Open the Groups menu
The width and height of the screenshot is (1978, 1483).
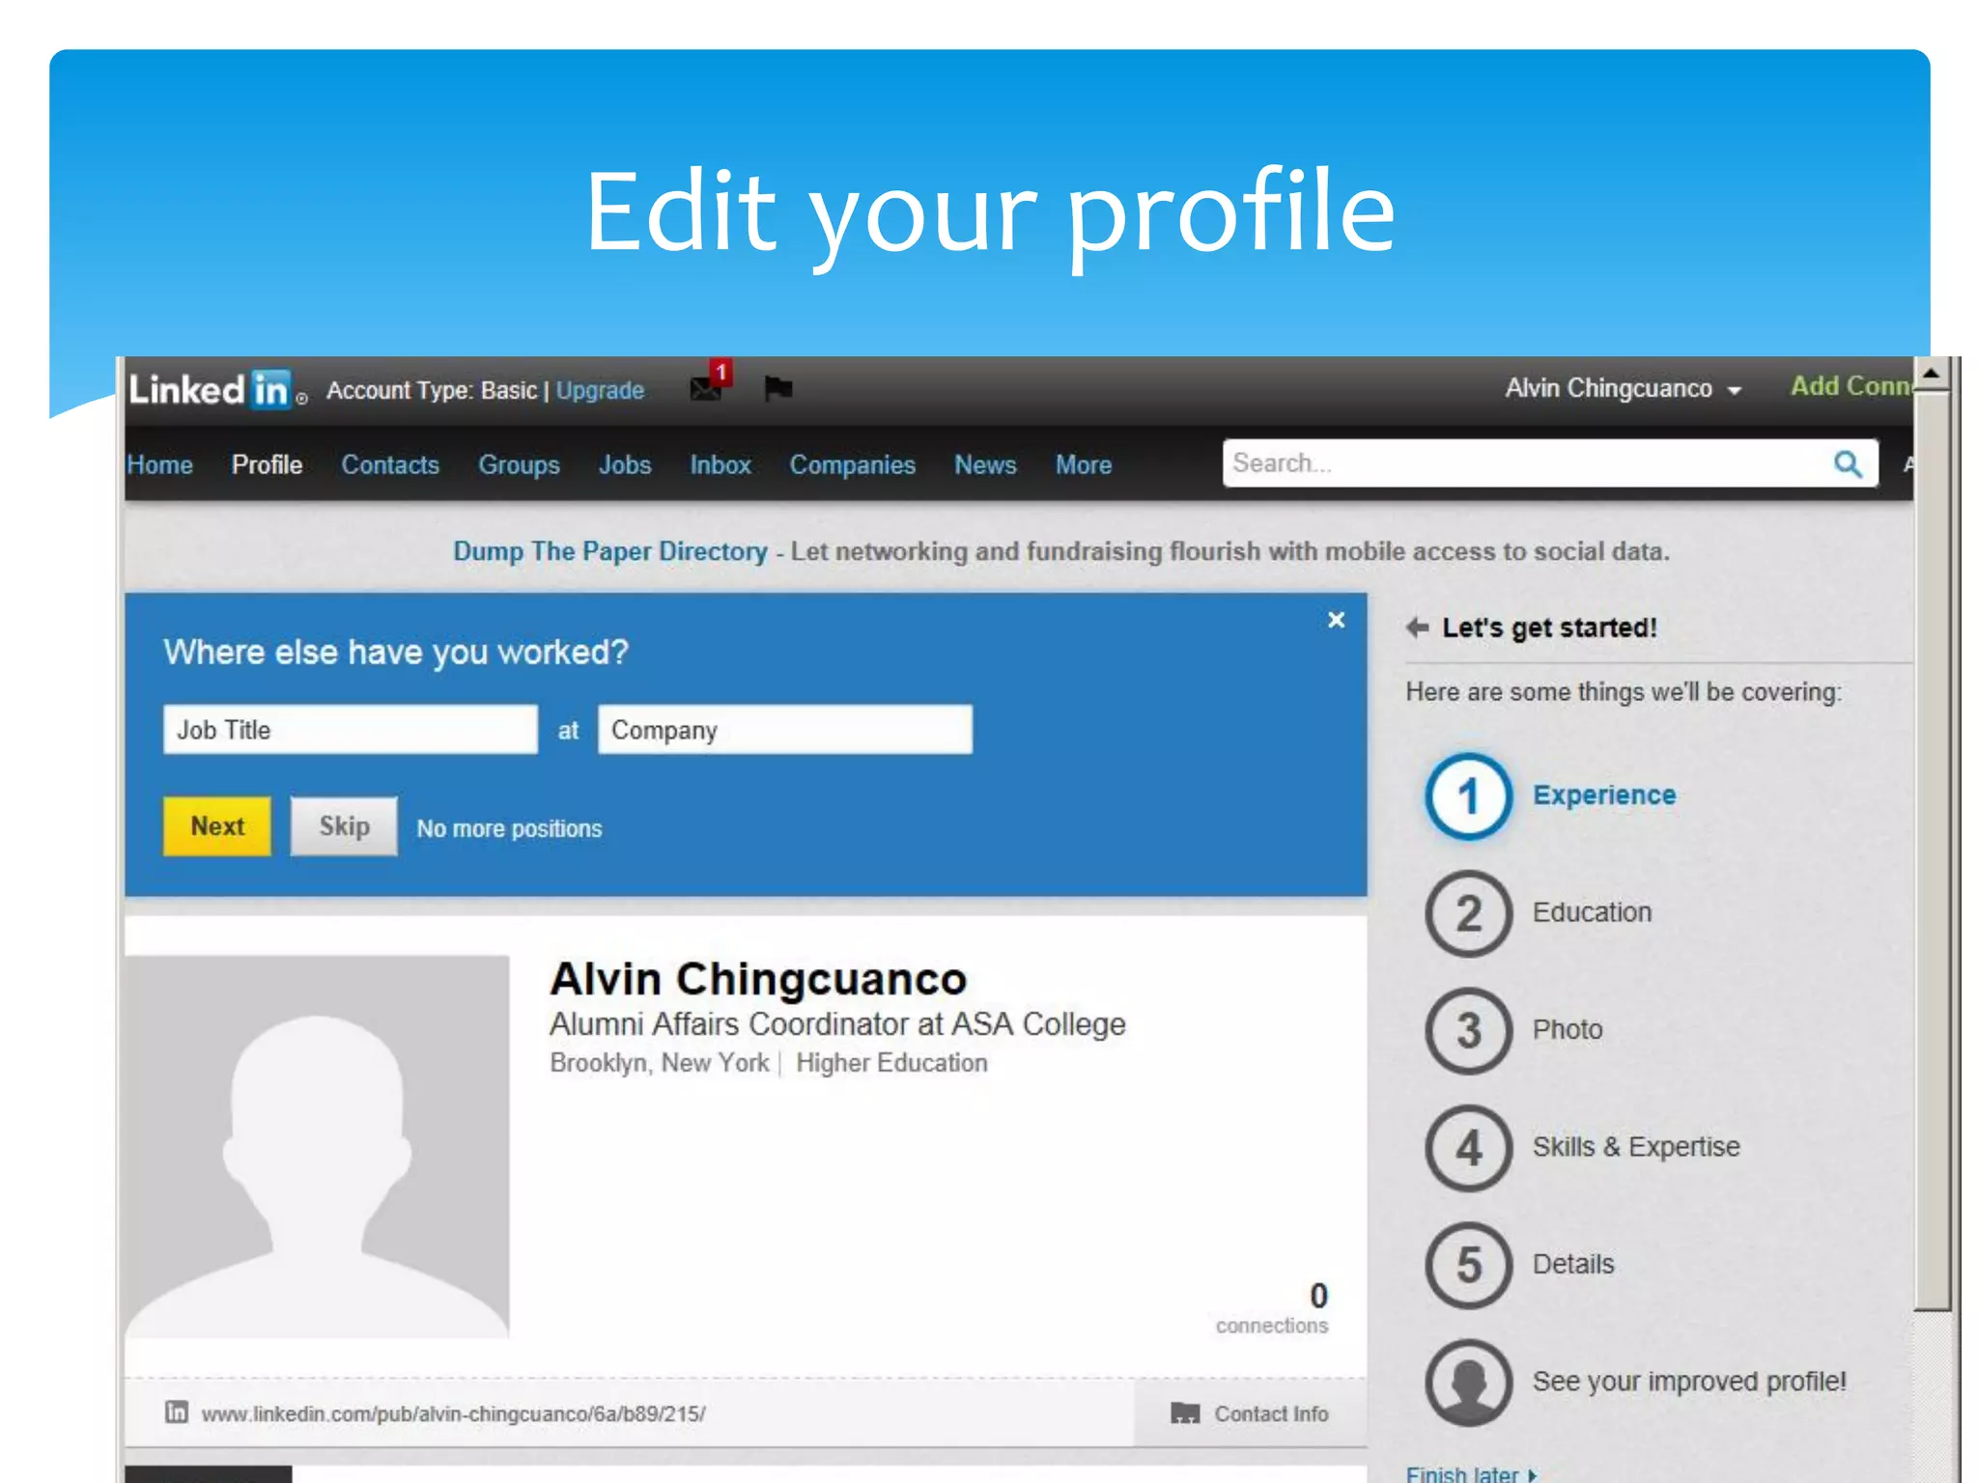coord(519,465)
